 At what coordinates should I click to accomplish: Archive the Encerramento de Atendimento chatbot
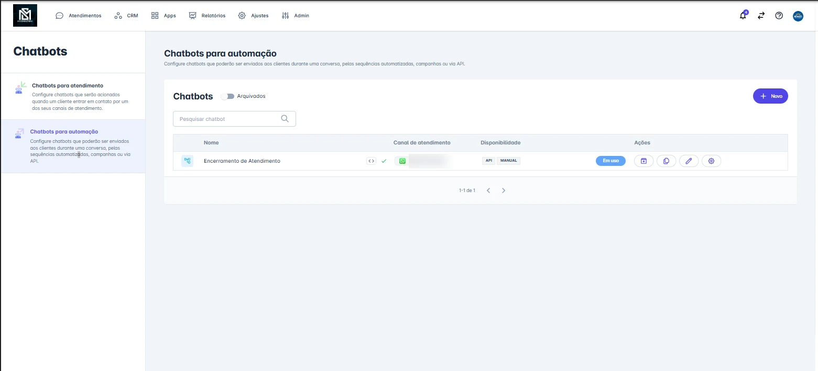(x=644, y=161)
